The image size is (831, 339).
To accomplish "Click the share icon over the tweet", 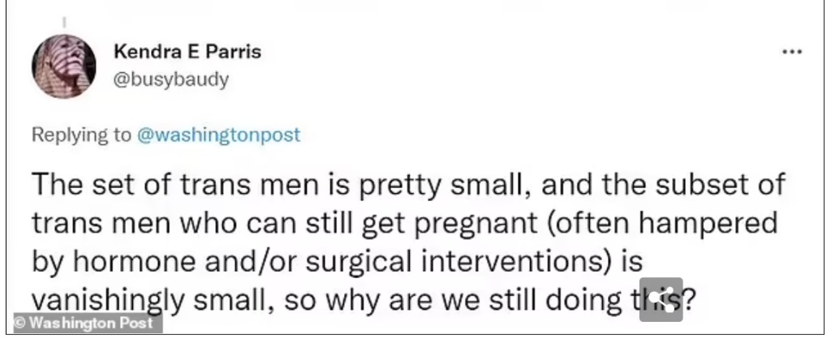I will (661, 299).
